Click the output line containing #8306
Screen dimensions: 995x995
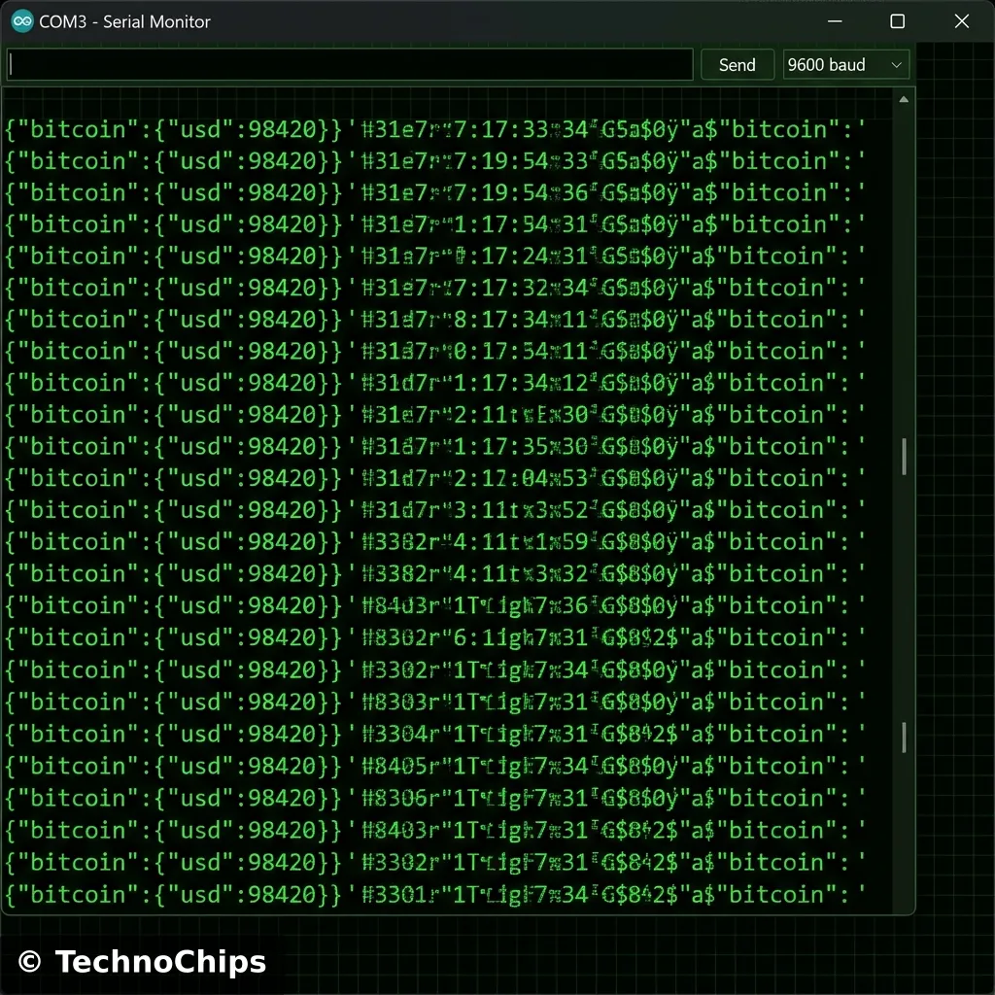(433, 798)
